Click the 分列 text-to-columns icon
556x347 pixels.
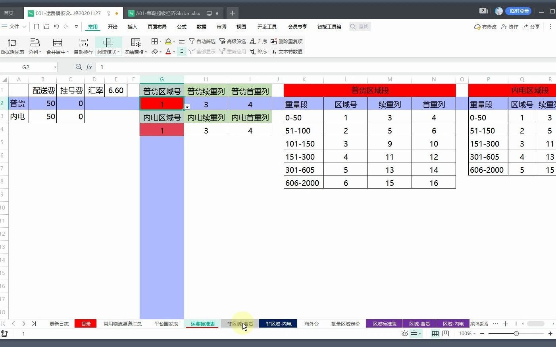(35, 42)
